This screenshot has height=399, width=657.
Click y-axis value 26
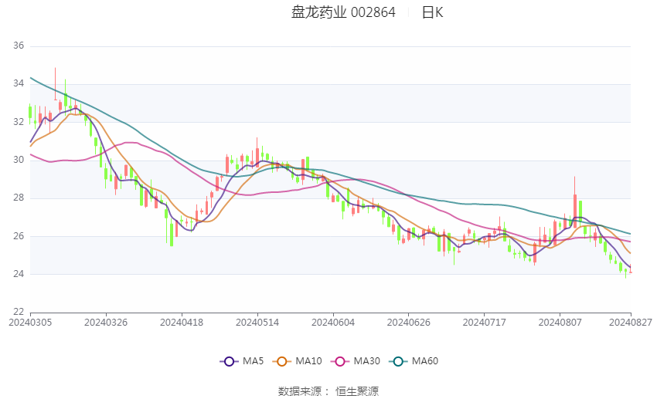(x=19, y=236)
